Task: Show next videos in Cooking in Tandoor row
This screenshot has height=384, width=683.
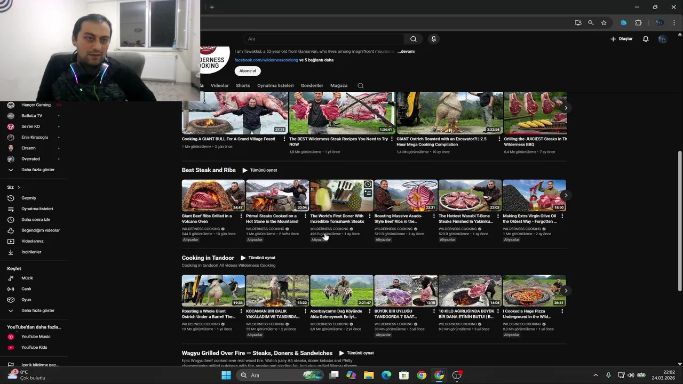Action: (x=566, y=291)
